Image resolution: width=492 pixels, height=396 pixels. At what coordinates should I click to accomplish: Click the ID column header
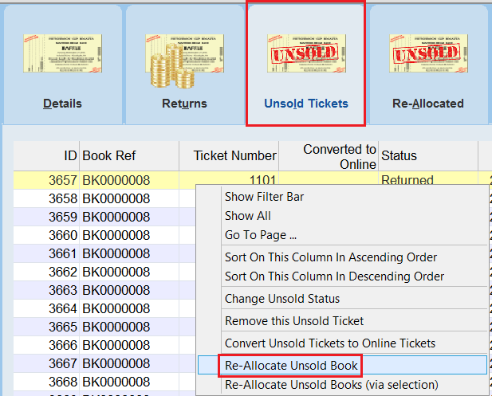46,156
